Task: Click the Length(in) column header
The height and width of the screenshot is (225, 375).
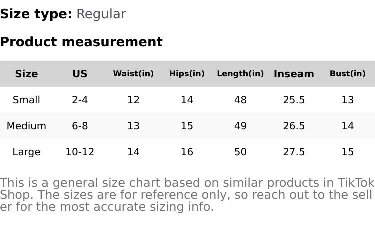Action: click(x=240, y=74)
